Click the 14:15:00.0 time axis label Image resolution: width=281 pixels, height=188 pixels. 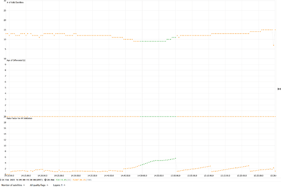coord(26,176)
